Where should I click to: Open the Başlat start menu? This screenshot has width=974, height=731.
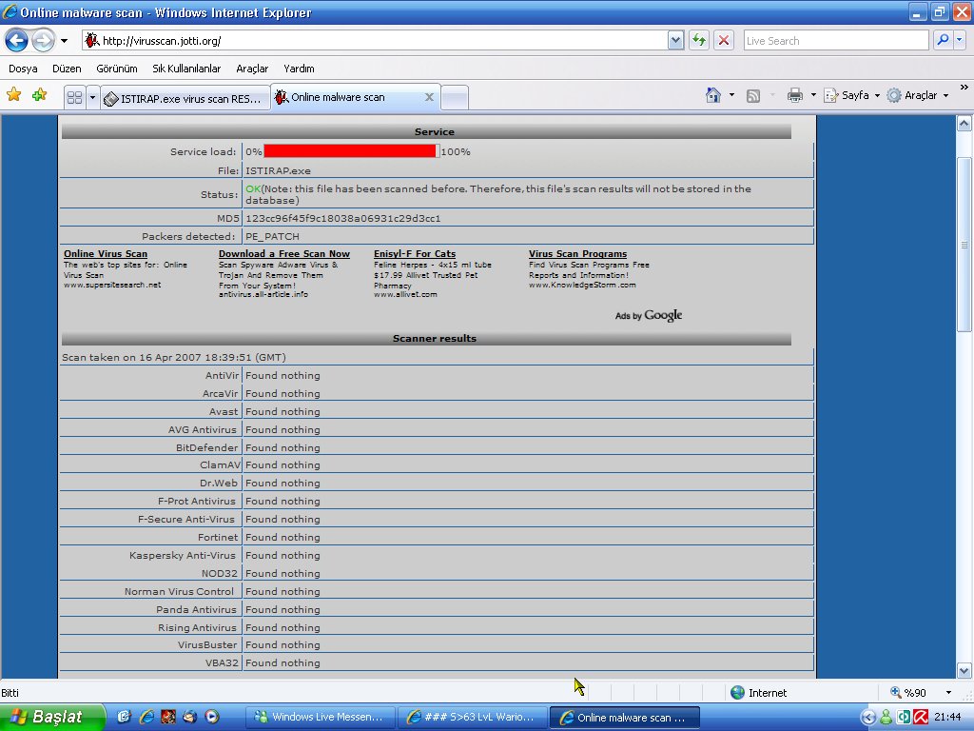click(52, 718)
